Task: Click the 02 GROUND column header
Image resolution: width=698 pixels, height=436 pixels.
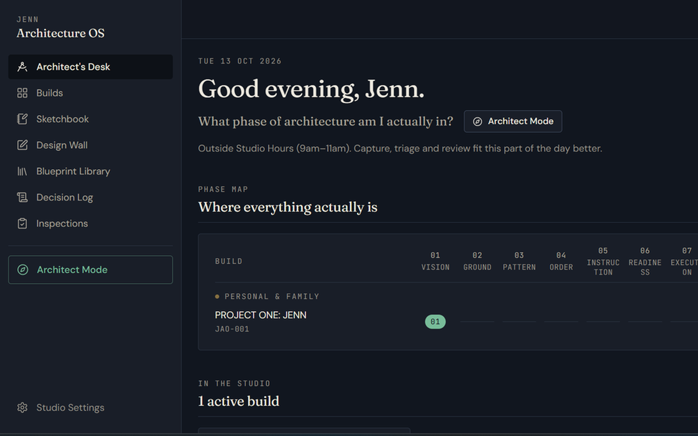Action: (478, 262)
